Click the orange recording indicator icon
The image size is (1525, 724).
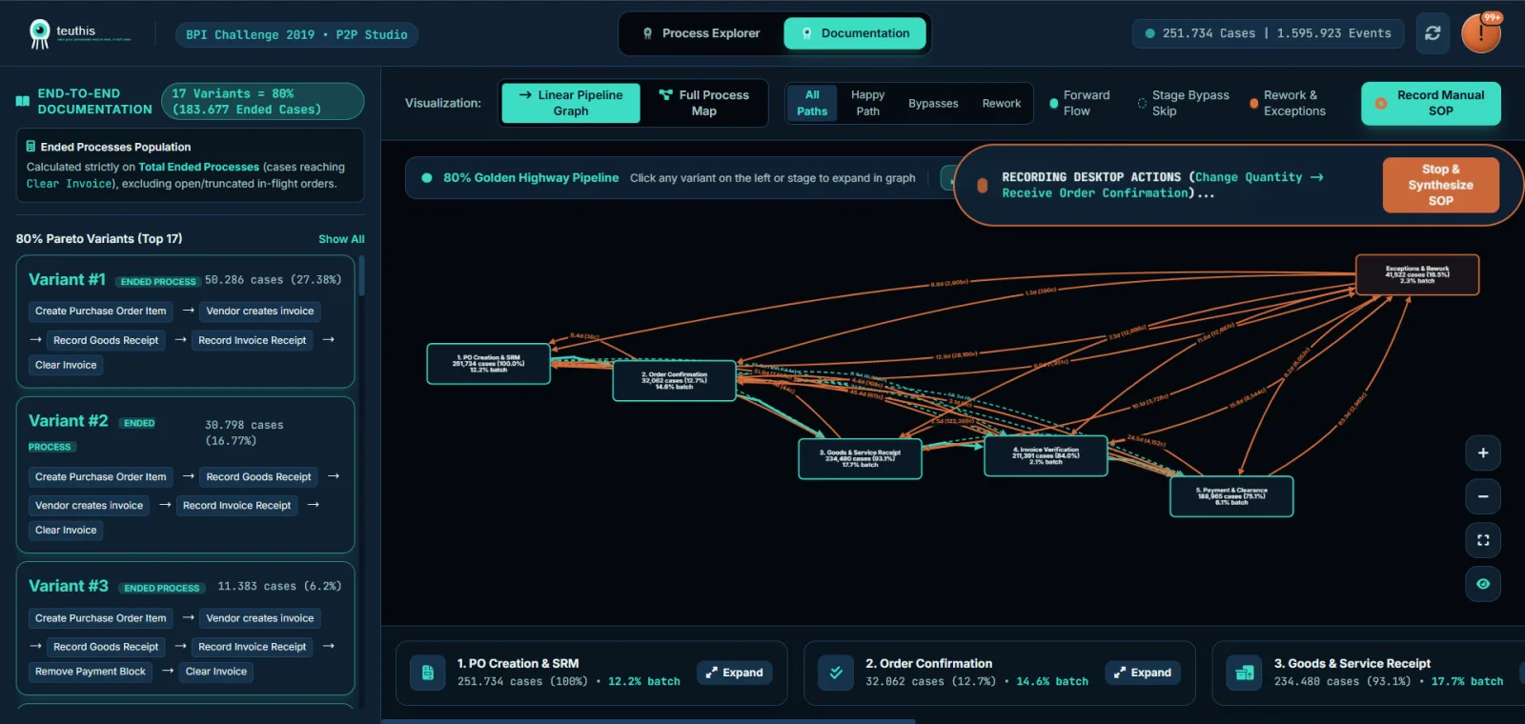click(x=983, y=186)
